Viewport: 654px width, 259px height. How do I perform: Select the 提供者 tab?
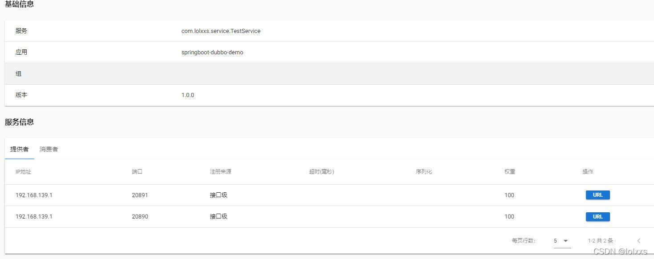pyautogui.click(x=20, y=149)
